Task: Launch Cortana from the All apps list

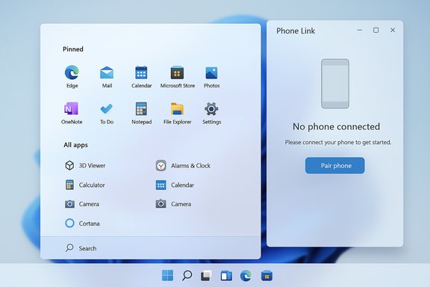Action: click(x=82, y=223)
